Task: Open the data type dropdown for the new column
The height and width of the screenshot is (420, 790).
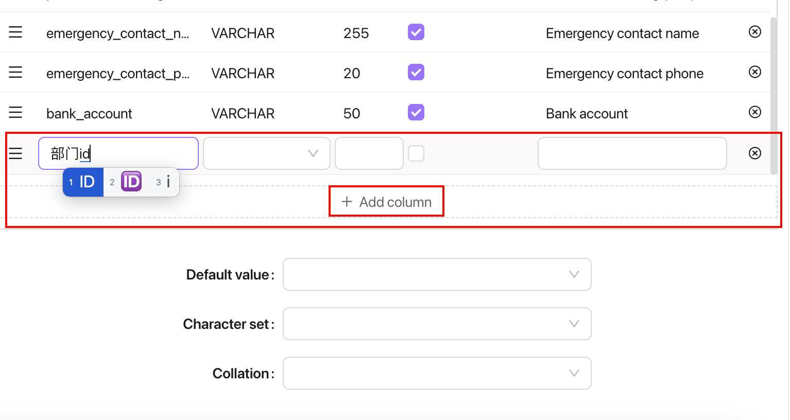Action: (x=266, y=153)
